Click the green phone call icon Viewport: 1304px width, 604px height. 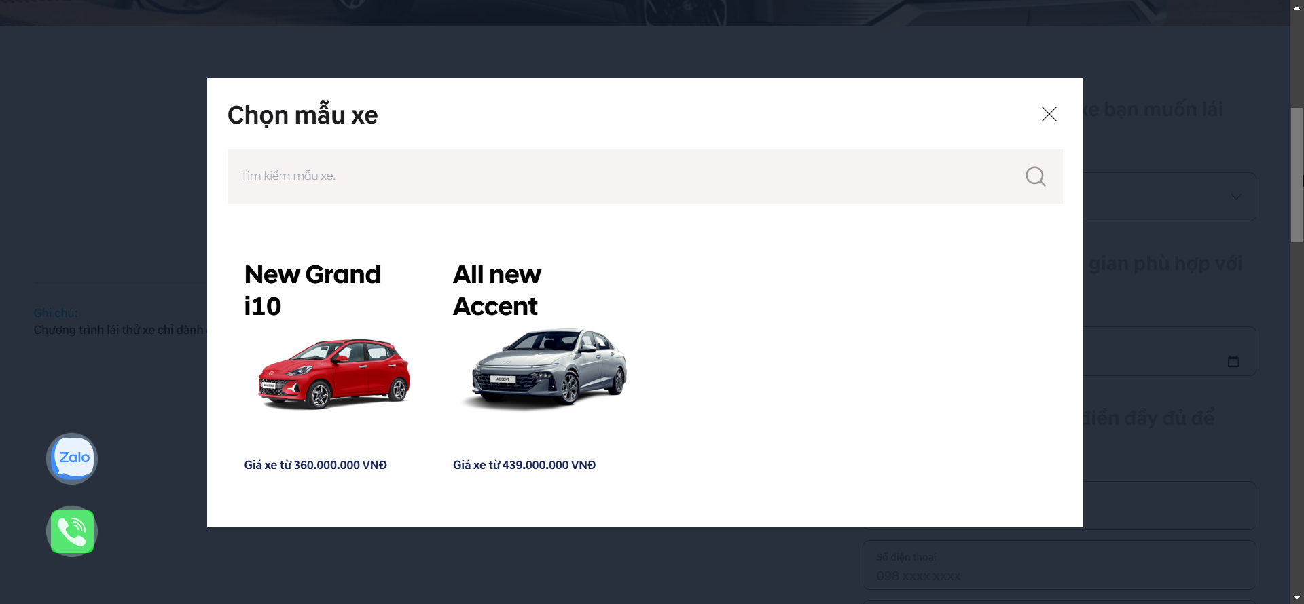tap(72, 531)
